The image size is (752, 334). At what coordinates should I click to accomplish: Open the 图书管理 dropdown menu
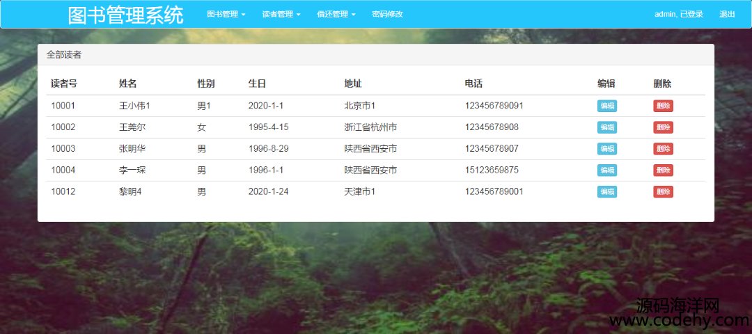point(226,15)
